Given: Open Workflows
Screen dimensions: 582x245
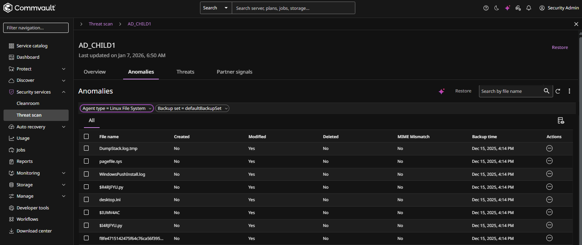Looking at the screenshot, I should (x=27, y=219).
